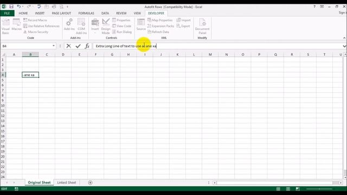Click the horizontal scrollbar track
Screen dimensions: 347x195
[274, 183]
